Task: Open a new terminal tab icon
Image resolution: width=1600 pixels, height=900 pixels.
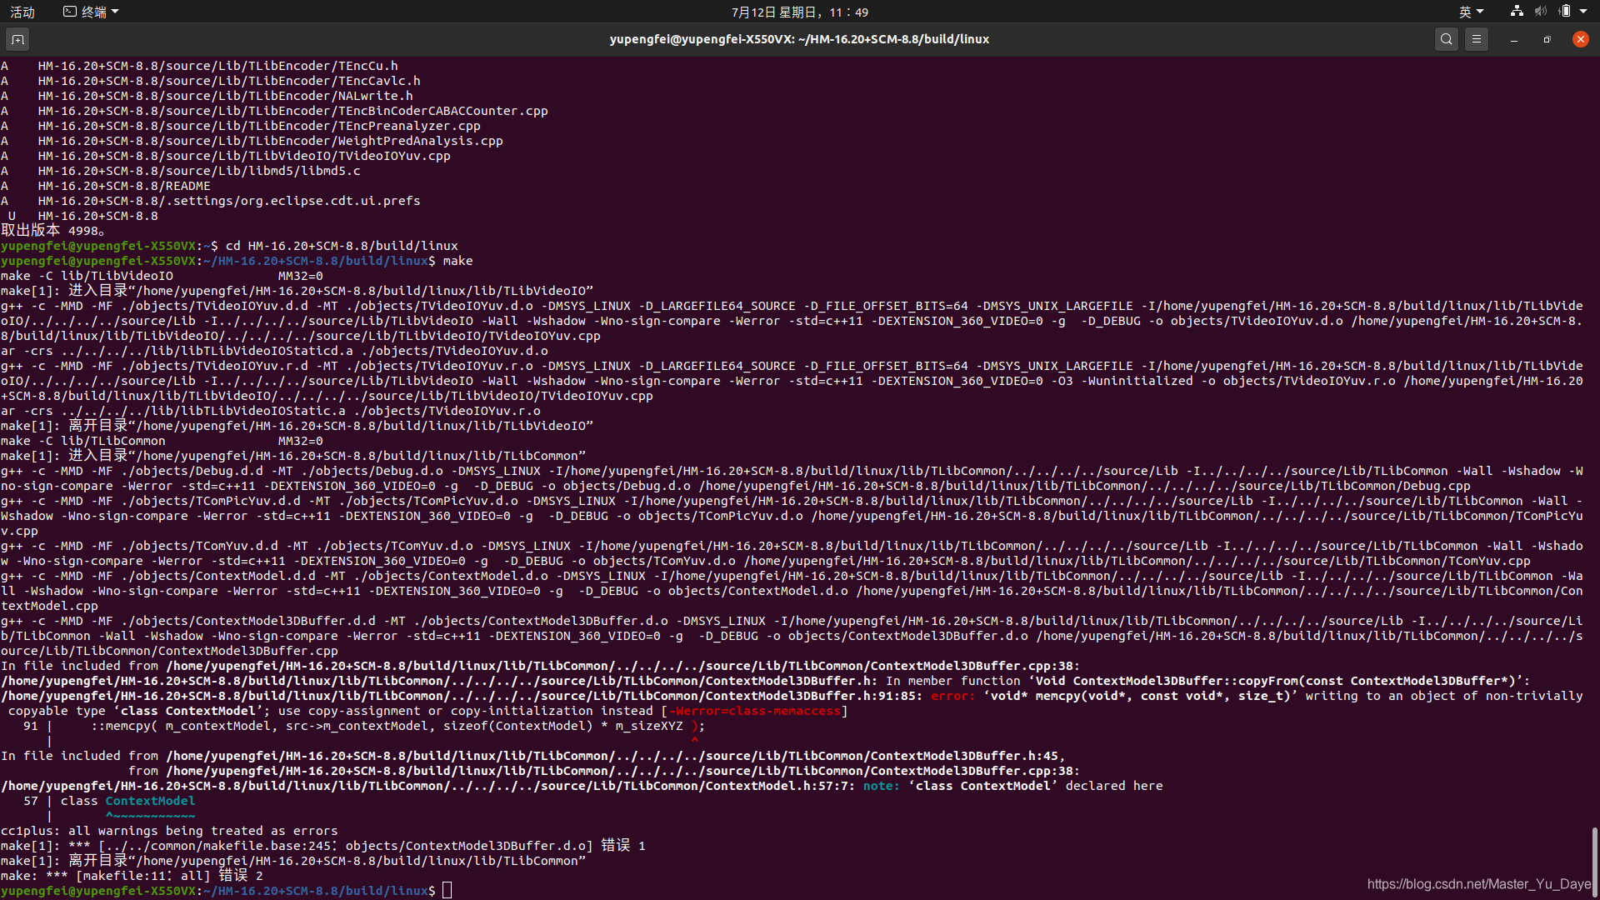Action: (x=17, y=39)
